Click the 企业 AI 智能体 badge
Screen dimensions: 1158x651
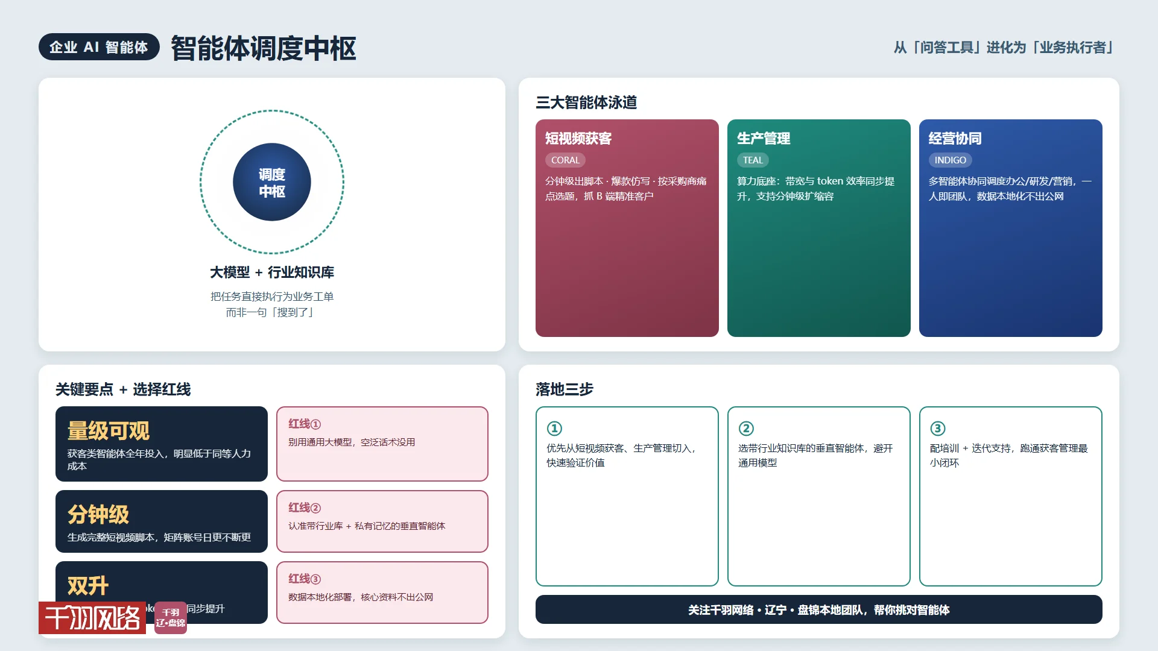pyautogui.click(x=99, y=47)
